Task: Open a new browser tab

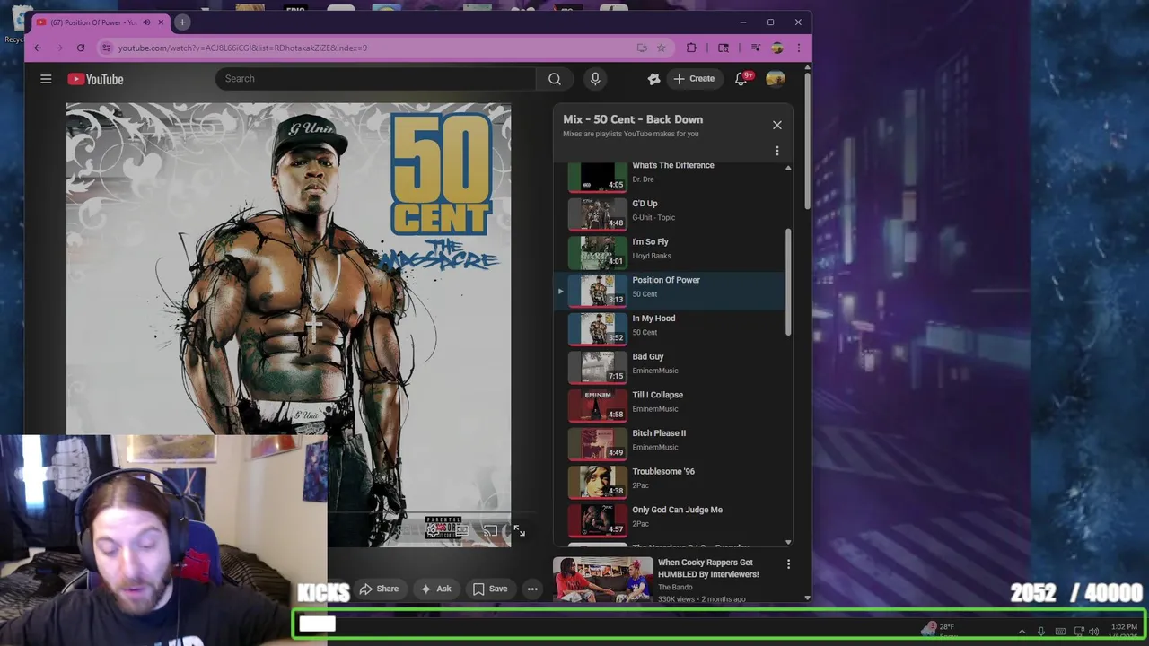Action: pos(182,22)
